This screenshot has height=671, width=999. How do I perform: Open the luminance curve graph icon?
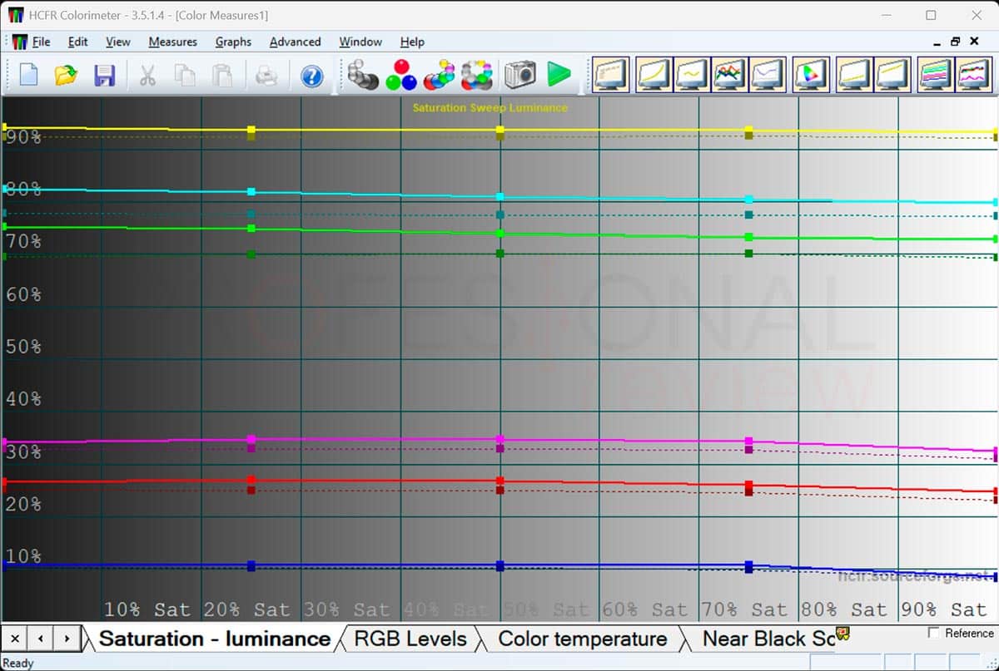[x=654, y=75]
